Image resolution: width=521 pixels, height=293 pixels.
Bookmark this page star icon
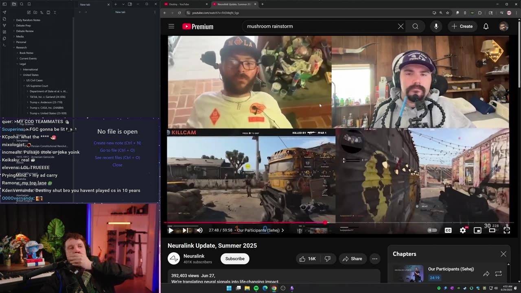pyautogui.click(x=447, y=13)
